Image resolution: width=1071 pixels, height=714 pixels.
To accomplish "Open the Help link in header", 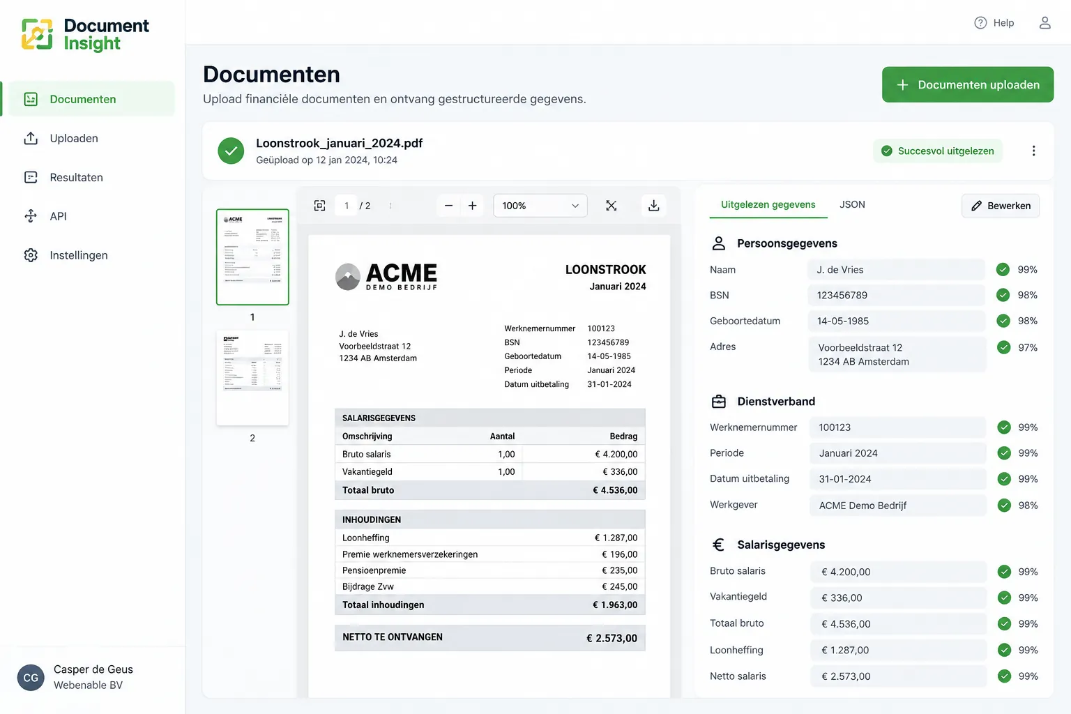I will pyautogui.click(x=994, y=23).
